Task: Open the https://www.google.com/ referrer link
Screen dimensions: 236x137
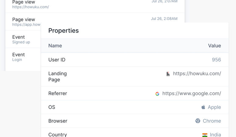Action: 192,93
